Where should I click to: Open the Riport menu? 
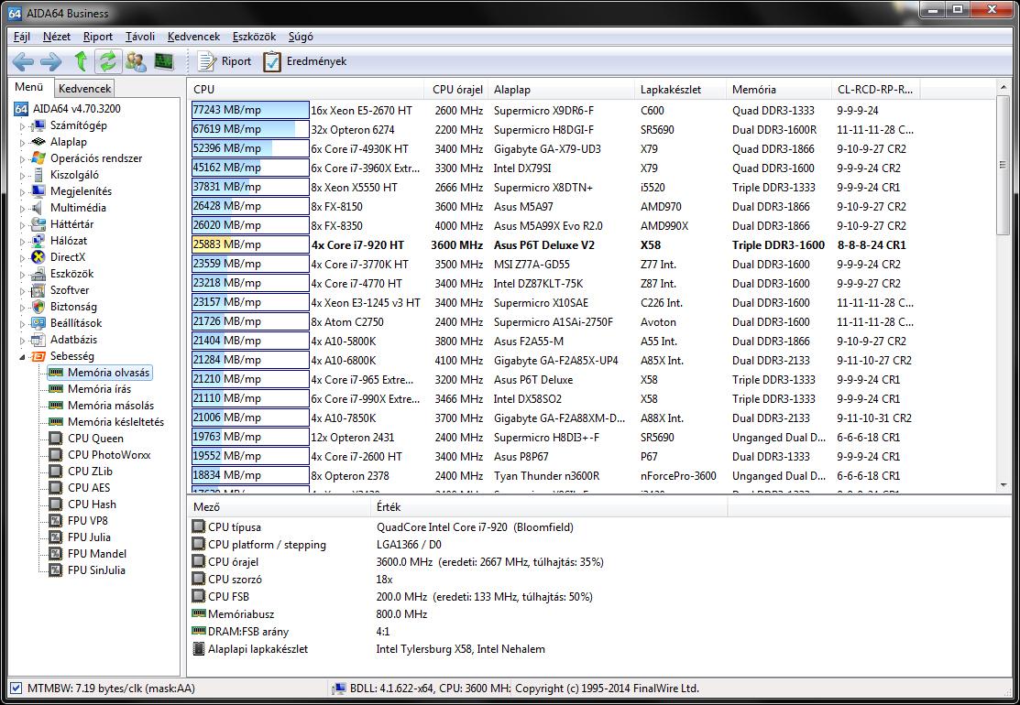click(97, 37)
